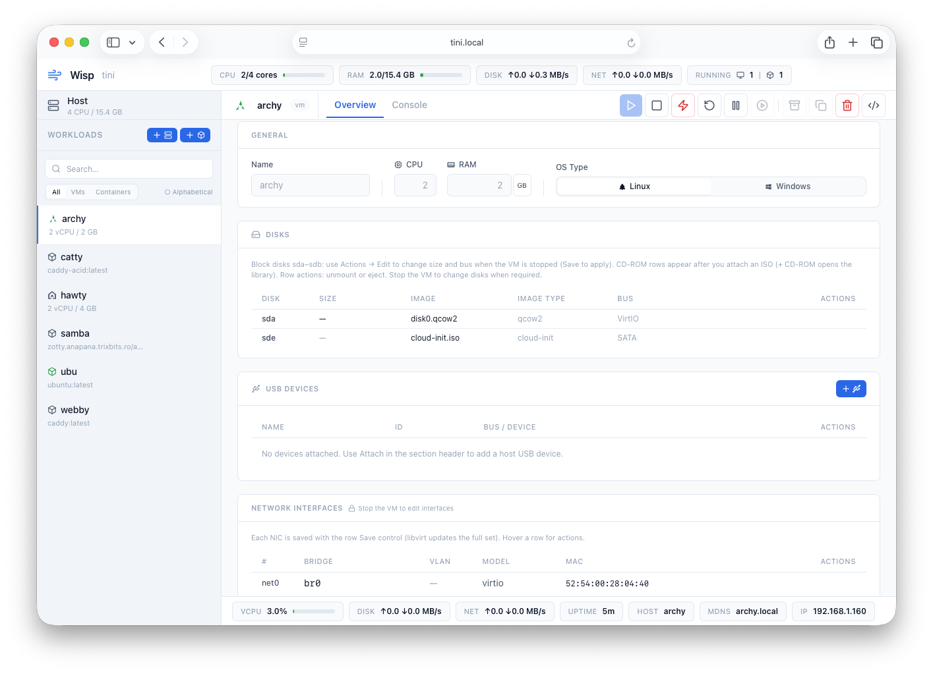The height and width of the screenshot is (674, 933).
Task: Select hawty VM in sidebar
Action: point(129,301)
